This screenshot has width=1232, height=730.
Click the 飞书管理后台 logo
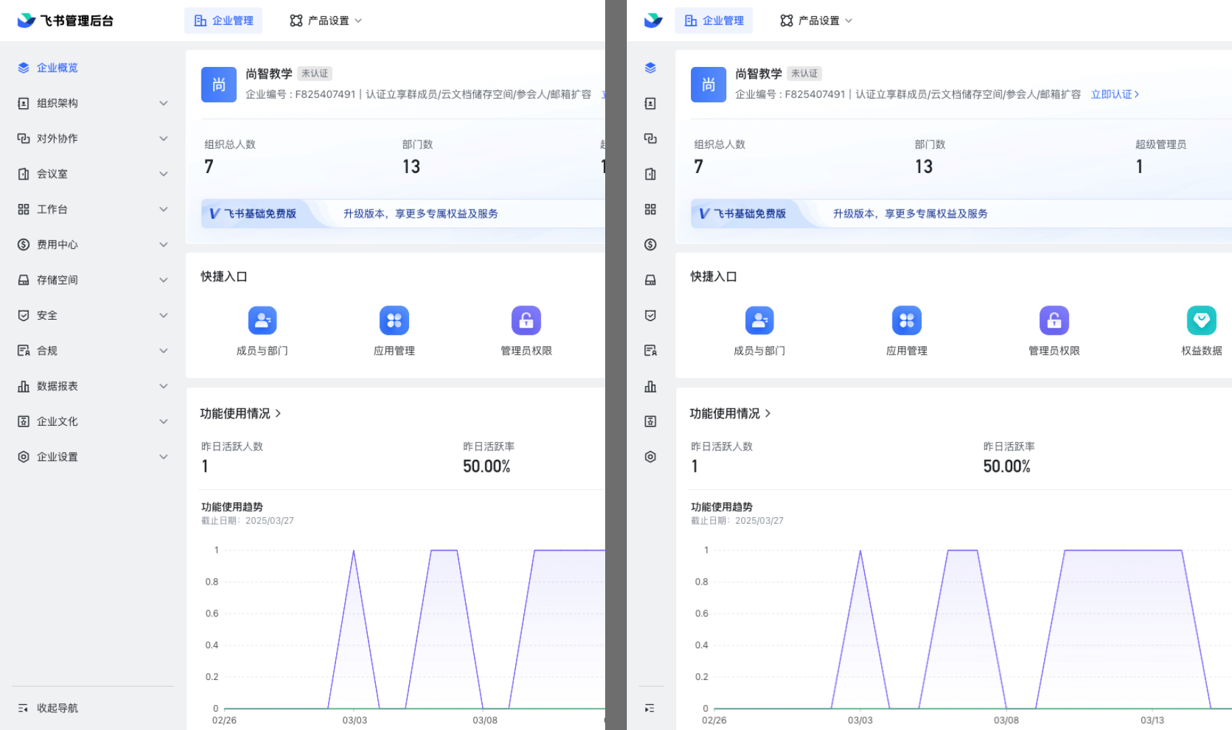click(65, 20)
